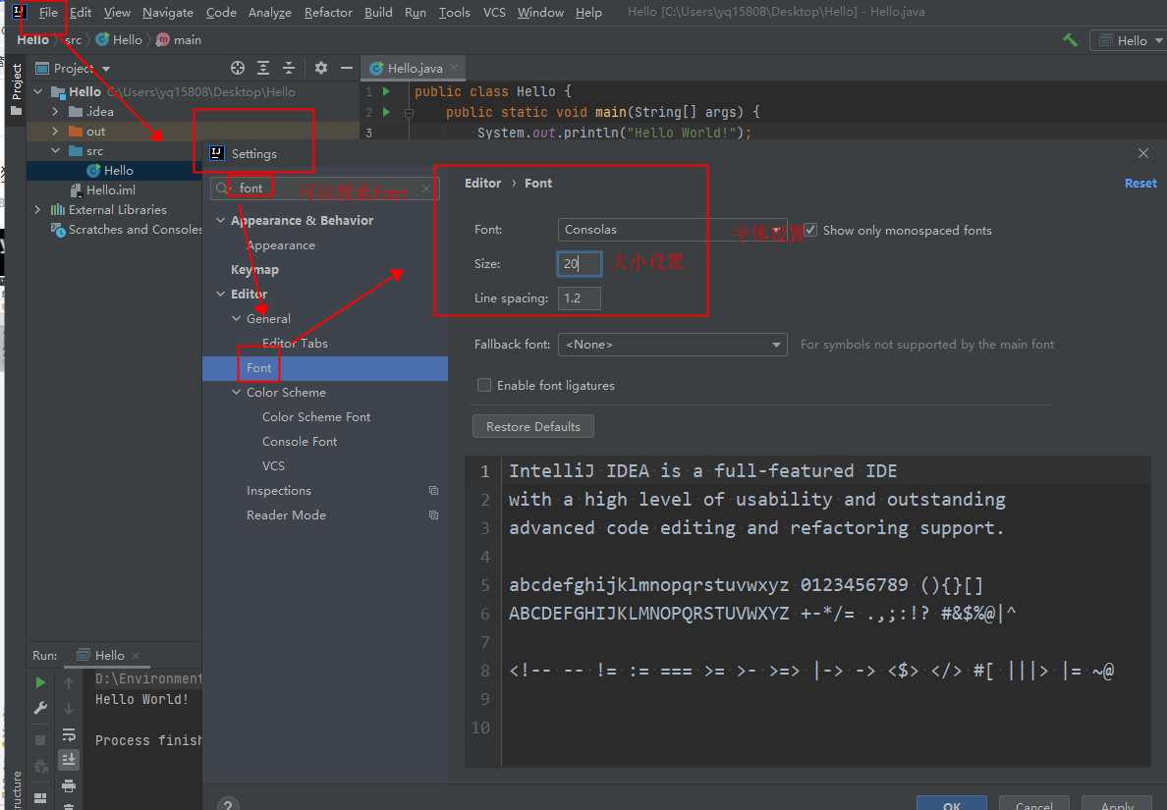Open the Navigate menu

167,13
